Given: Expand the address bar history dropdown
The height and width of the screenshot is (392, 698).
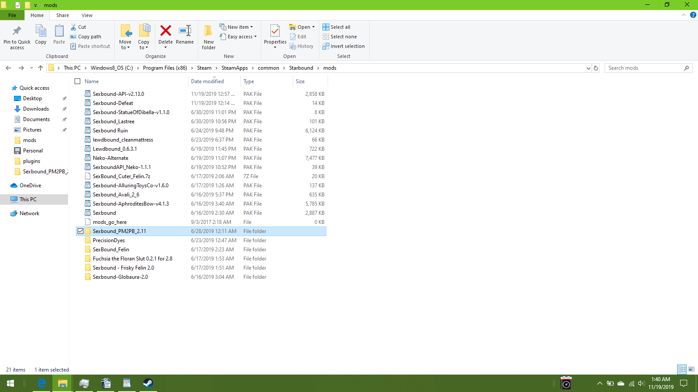Looking at the screenshot, I should pos(588,68).
